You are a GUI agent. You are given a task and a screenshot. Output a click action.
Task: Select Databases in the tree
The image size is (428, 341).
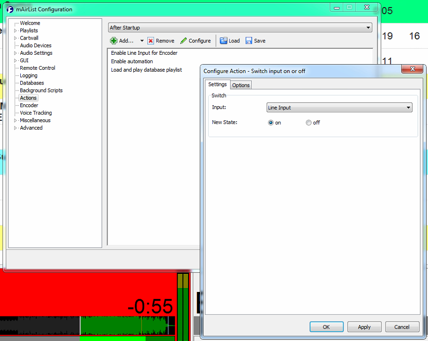point(32,83)
